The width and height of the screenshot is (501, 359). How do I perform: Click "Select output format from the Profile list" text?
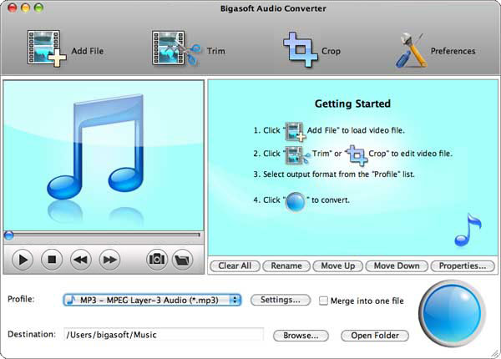coord(339,174)
